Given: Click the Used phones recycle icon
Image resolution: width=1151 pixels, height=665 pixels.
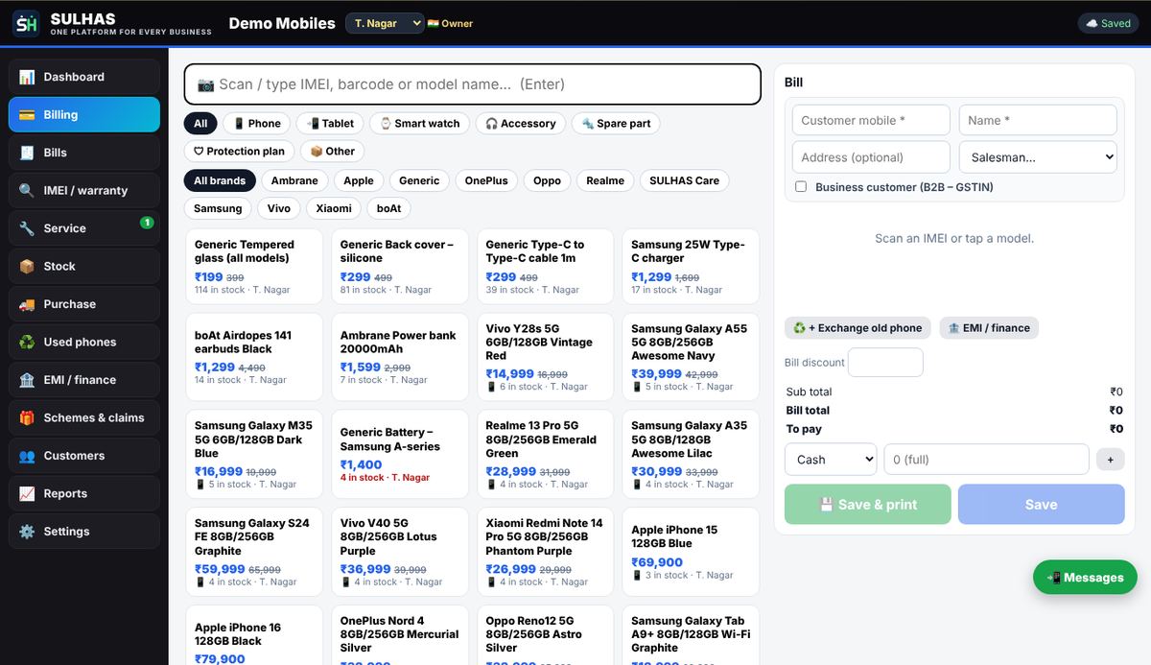Looking at the screenshot, I should [x=27, y=342].
